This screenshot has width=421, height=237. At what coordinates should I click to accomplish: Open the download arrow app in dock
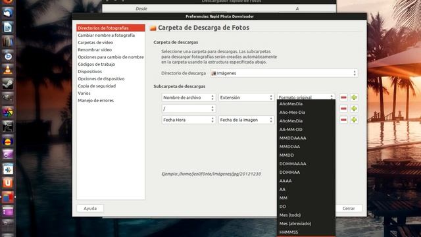click(7, 169)
